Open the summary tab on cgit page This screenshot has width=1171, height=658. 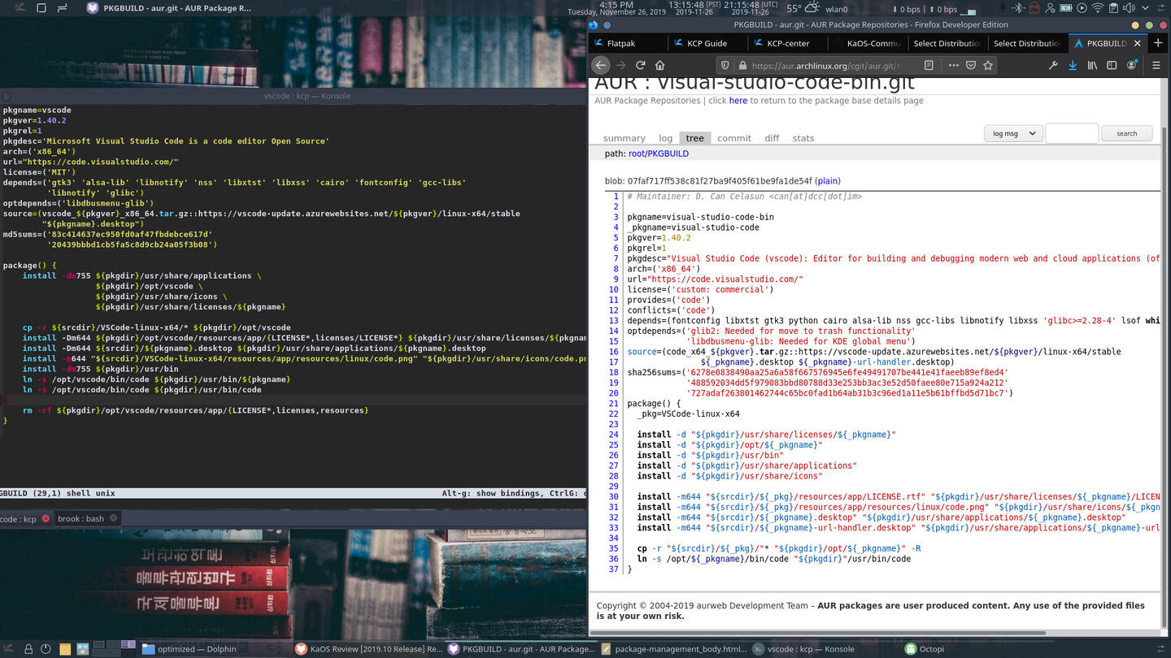(x=625, y=138)
